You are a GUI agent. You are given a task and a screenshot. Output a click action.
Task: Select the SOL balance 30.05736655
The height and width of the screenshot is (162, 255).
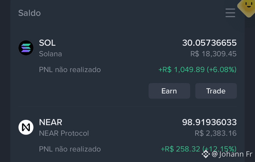click(209, 43)
